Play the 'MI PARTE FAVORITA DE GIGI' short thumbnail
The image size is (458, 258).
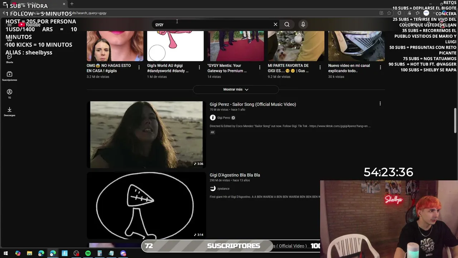tap(296, 46)
